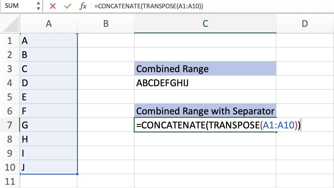Viewport: 334px width, 188px height.
Task: Select column A header
Action: tap(49, 24)
